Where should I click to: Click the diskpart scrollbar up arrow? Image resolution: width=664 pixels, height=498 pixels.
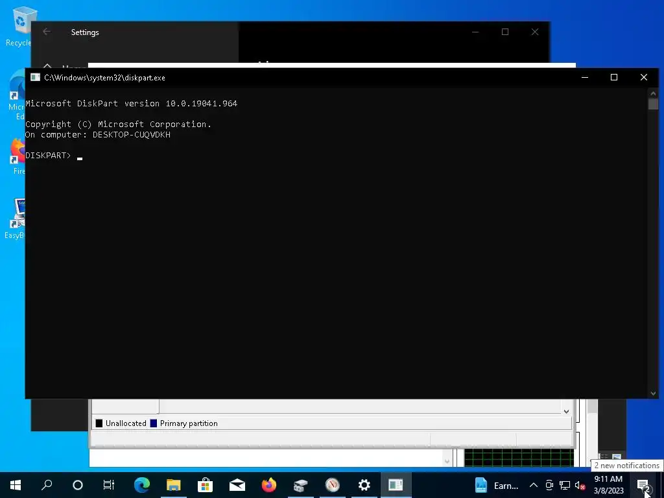pyautogui.click(x=653, y=93)
